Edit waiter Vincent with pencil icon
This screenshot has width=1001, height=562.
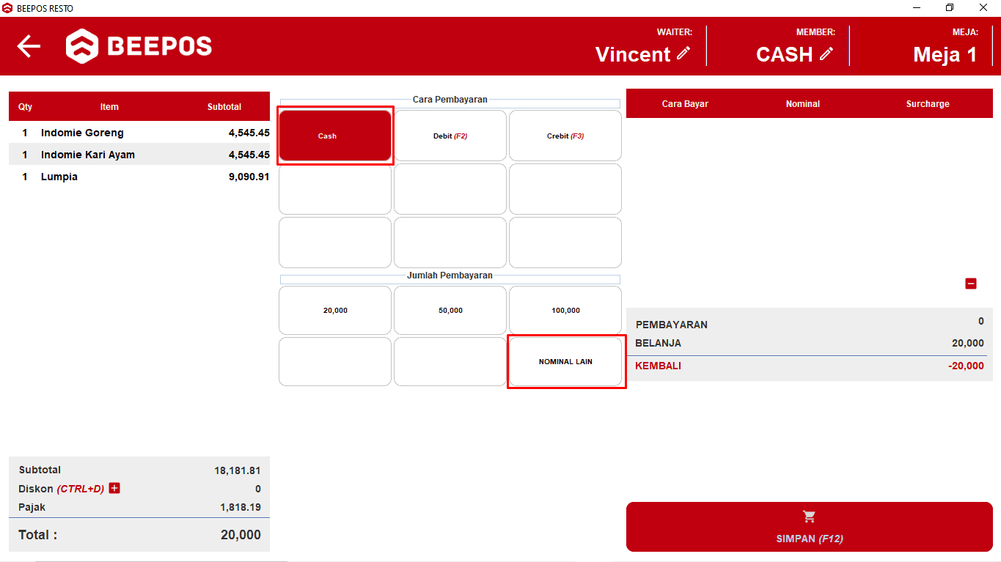[x=683, y=53]
